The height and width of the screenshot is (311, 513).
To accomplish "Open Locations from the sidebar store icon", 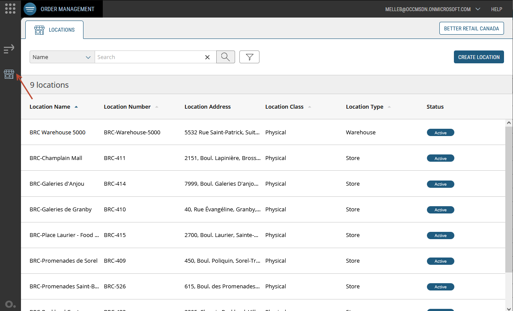I will tap(9, 74).
